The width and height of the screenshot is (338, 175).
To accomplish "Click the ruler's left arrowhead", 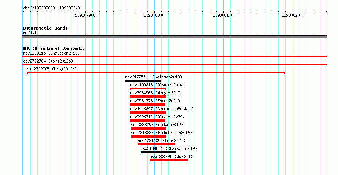I will click(24, 12).
